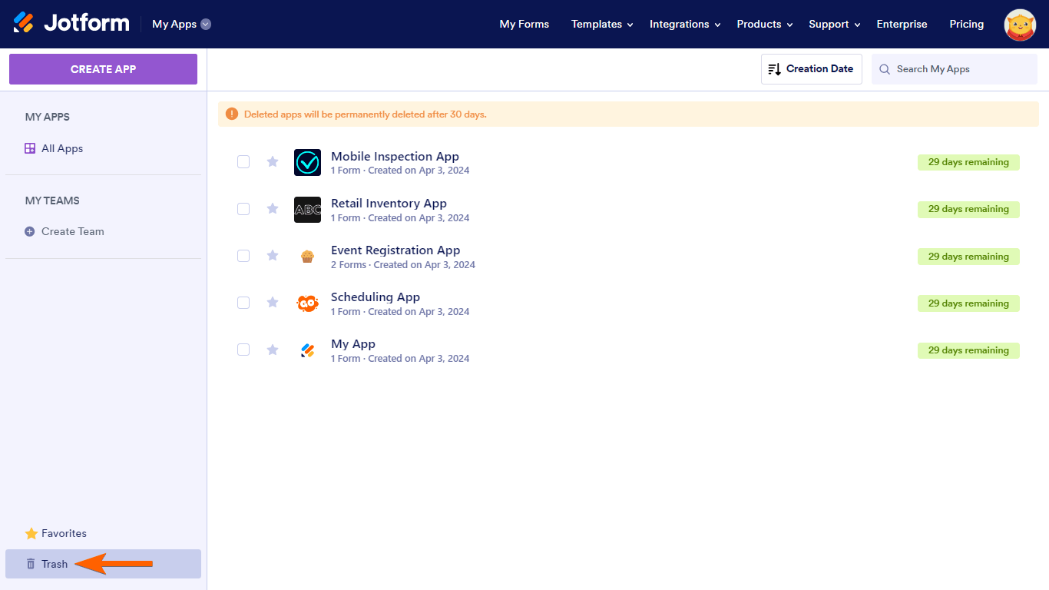
Task: Click Create Team in sidebar
Action: point(72,231)
